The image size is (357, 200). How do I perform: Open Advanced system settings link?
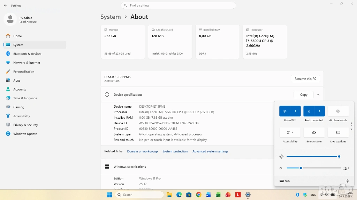(x=210, y=151)
